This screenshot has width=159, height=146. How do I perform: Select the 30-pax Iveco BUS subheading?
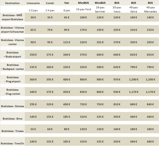[x=117, y=9]
